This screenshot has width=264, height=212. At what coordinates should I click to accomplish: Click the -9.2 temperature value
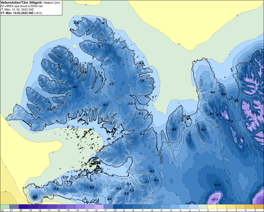[x=35, y=197]
